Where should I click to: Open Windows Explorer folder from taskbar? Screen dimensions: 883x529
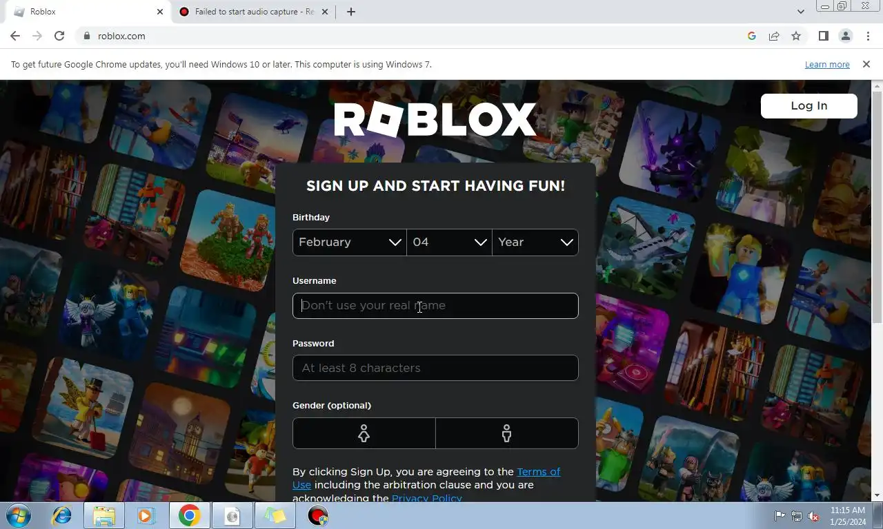[104, 515]
